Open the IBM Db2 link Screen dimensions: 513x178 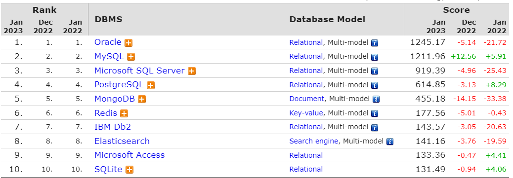[113, 127]
